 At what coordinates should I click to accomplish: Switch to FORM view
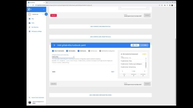(135, 45)
